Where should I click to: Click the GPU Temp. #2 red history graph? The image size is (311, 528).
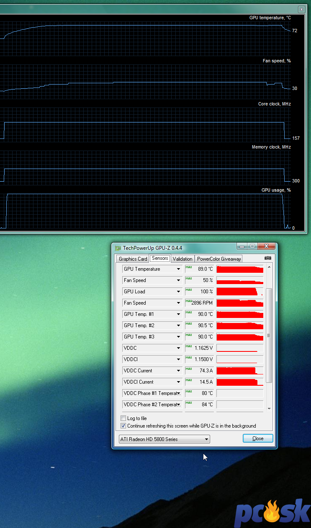click(240, 326)
